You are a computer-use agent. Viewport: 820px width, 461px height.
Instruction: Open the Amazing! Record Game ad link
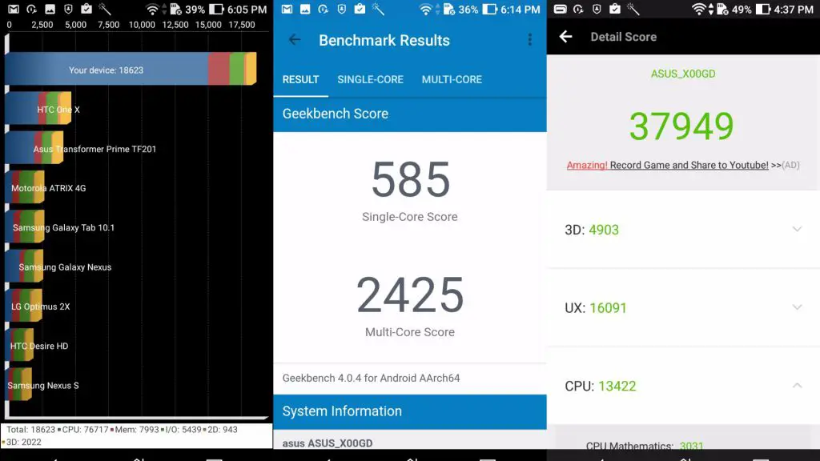tap(683, 165)
